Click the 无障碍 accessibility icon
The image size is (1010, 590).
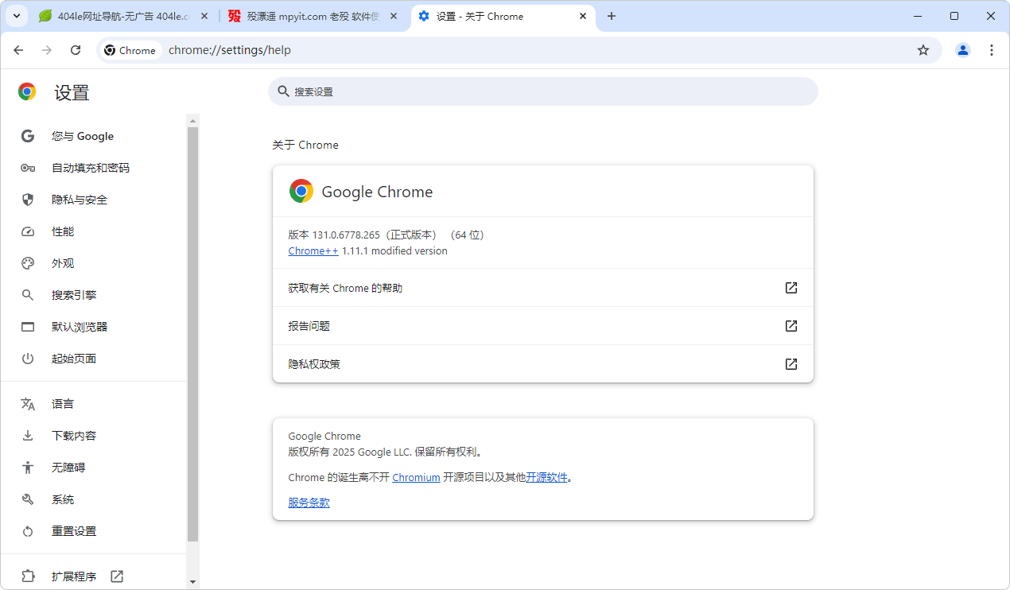[x=28, y=468]
